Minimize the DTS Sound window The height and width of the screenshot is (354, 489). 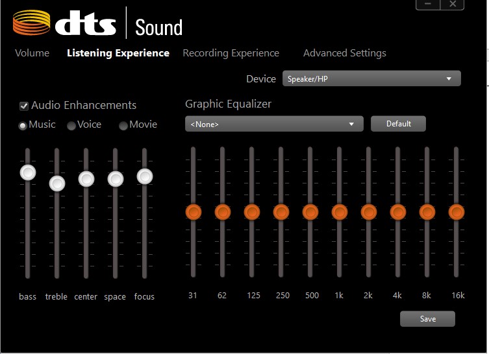pyautogui.click(x=428, y=5)
